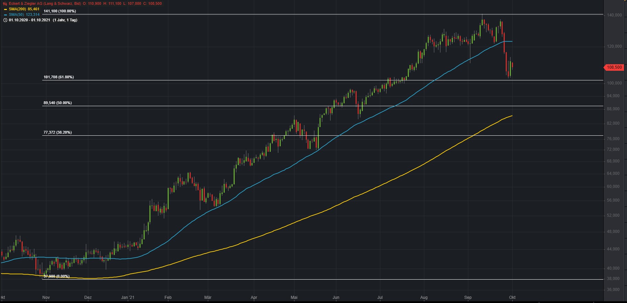627x303 pixels.
Task: Select the 89,540 (50.00%) Fibonacci level label
Action: pos(58,103)
